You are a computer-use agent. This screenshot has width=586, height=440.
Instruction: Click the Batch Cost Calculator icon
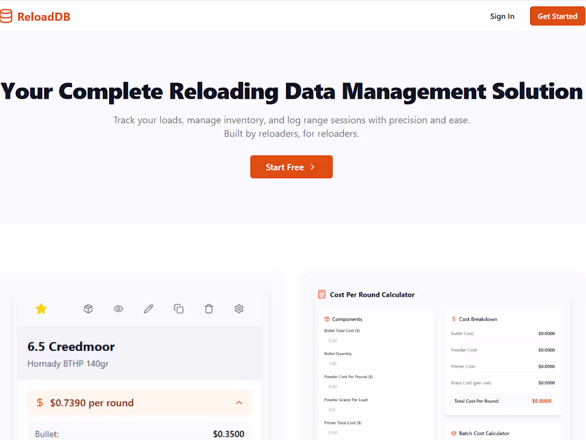click(453, 433)
